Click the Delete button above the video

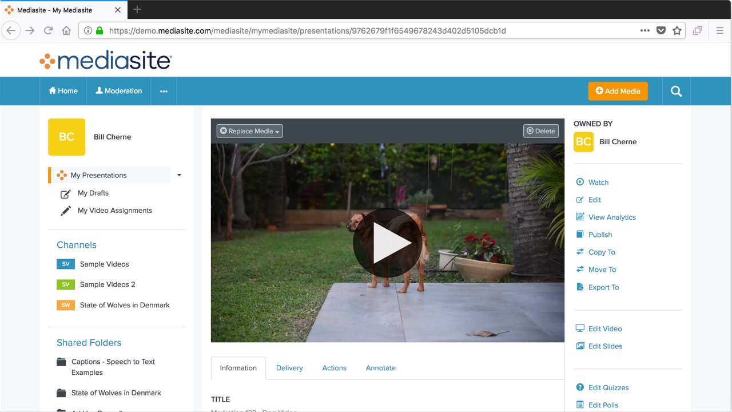click(x=541, y=131)
